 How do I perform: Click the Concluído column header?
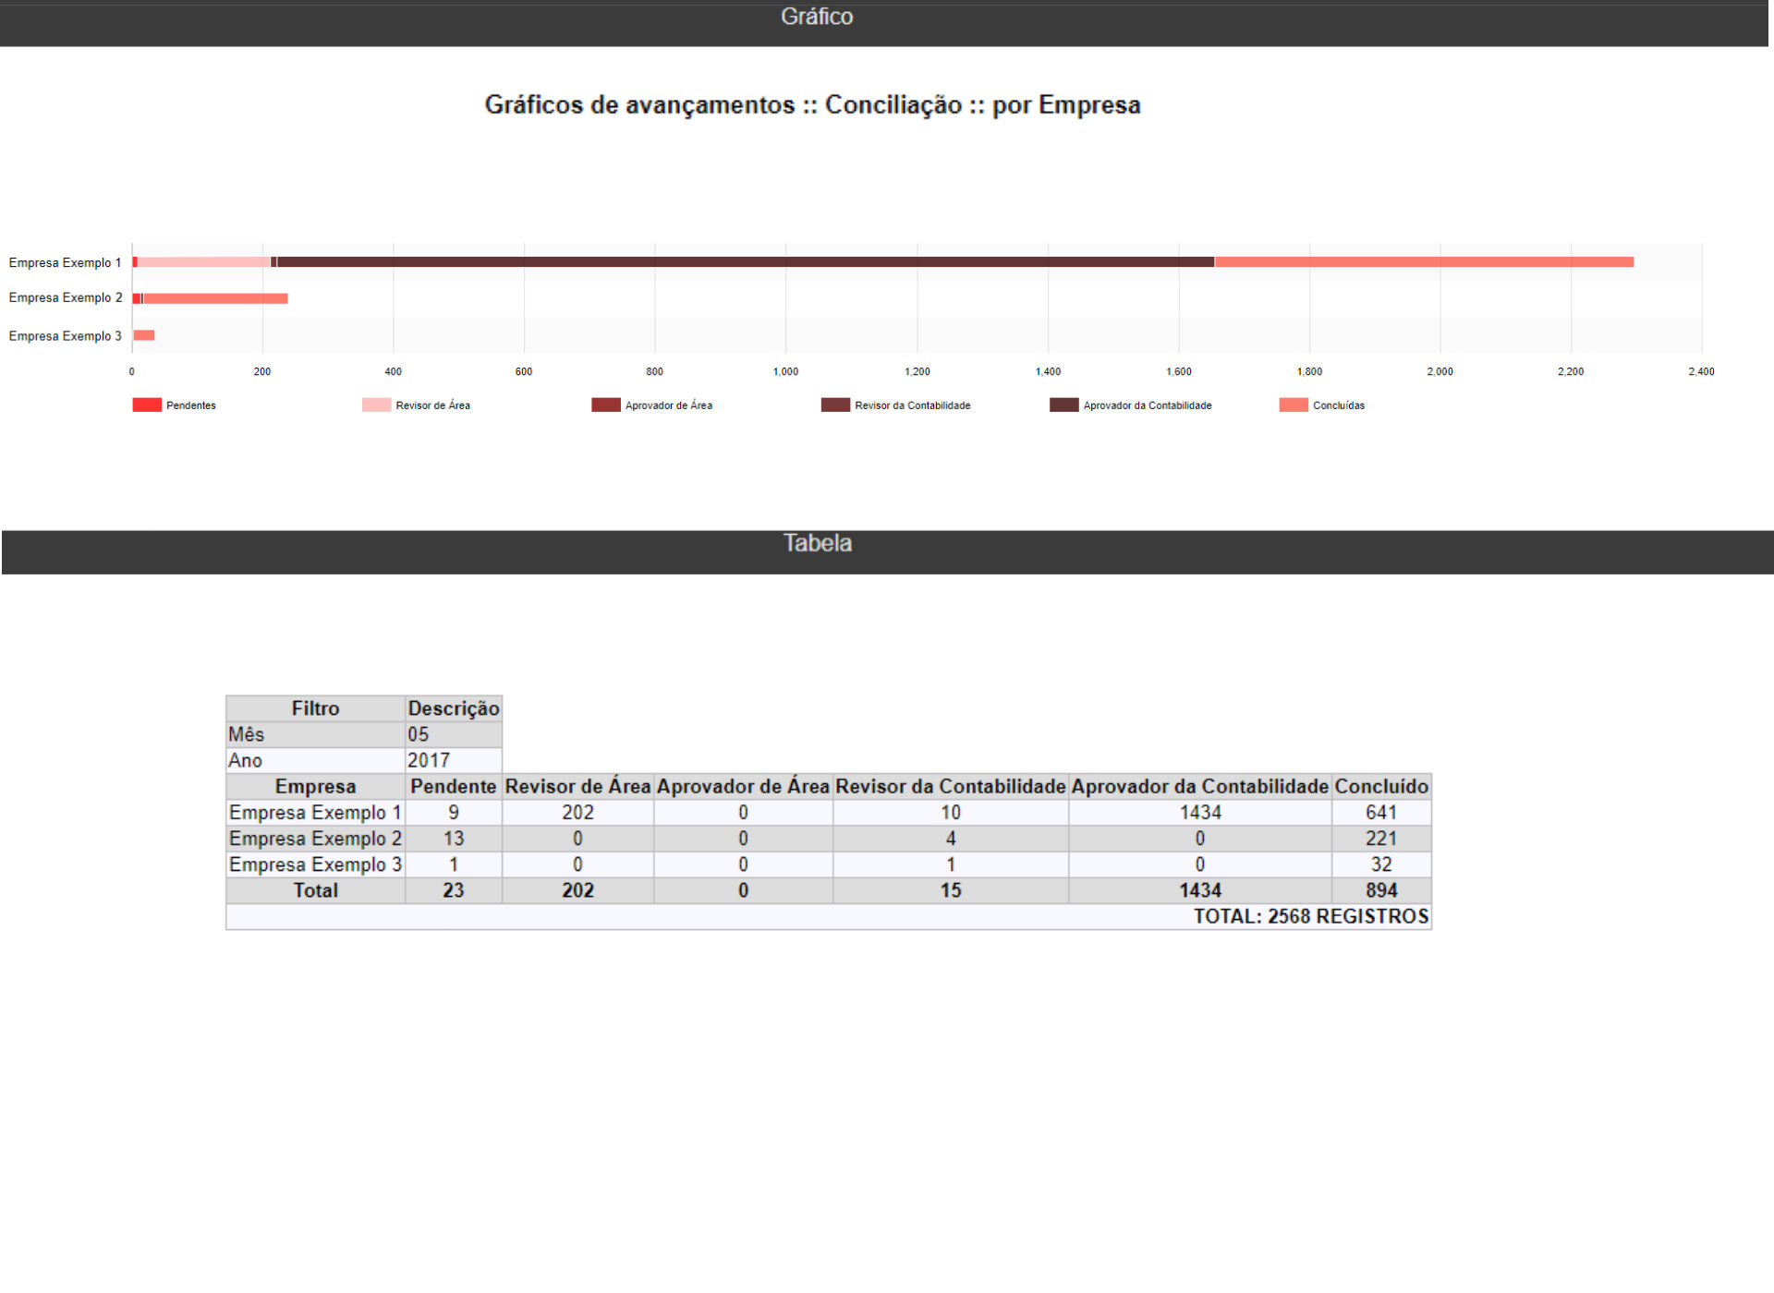1382,787
